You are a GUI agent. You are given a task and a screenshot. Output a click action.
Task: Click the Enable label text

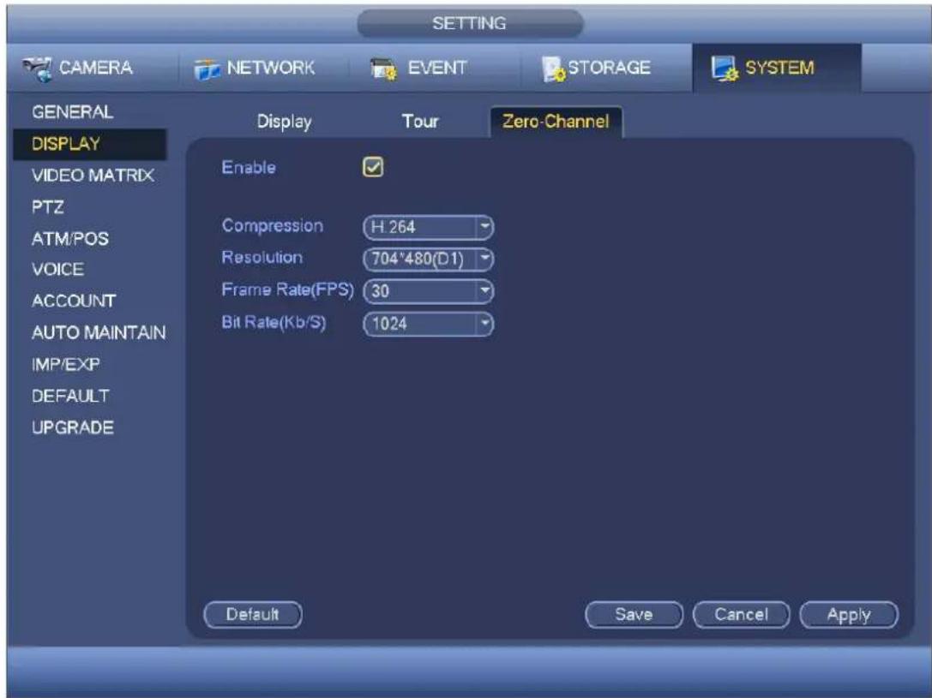(x=249, y=167)
